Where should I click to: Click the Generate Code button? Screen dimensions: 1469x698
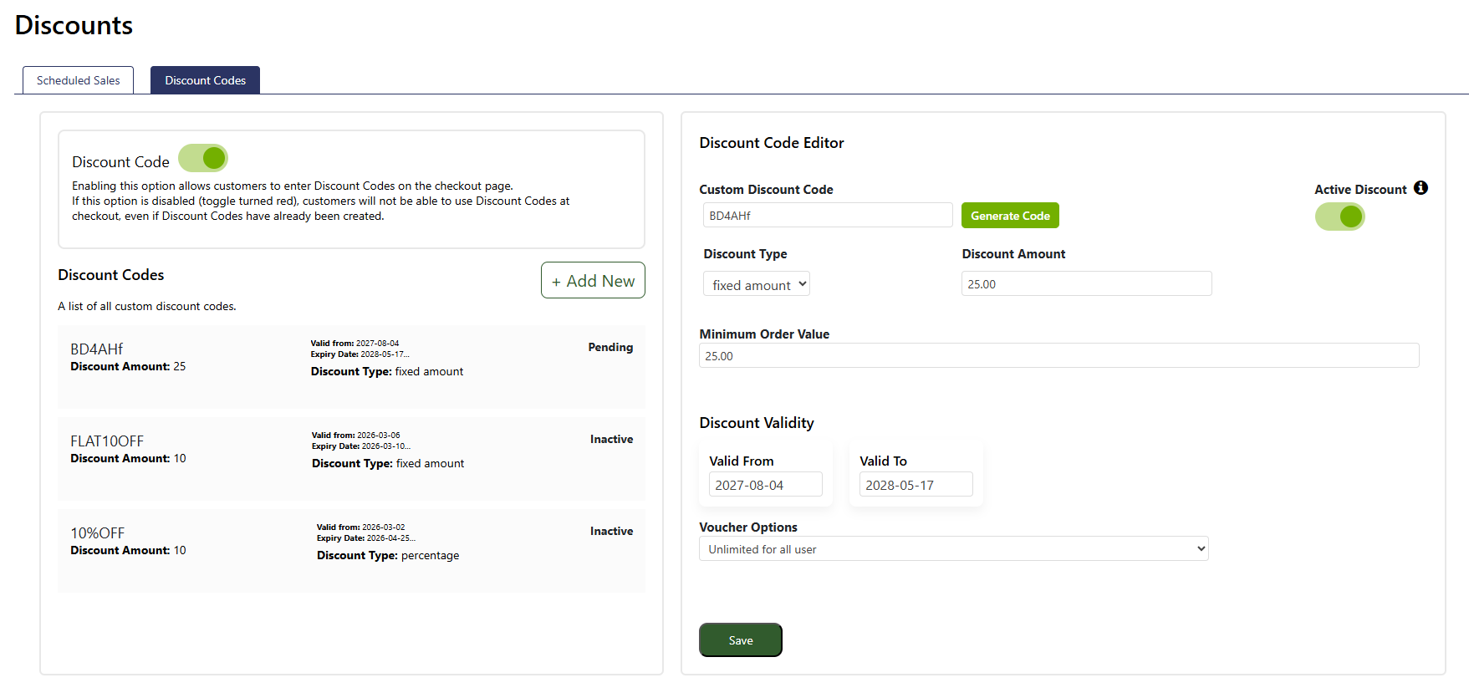point(1010,216)
